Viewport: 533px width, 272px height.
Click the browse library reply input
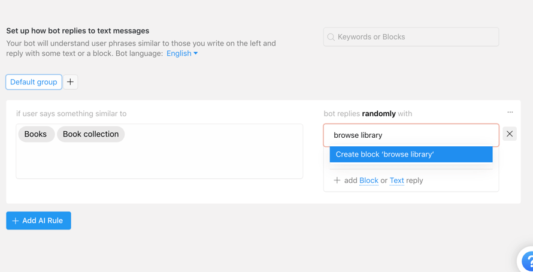(411, 135)
